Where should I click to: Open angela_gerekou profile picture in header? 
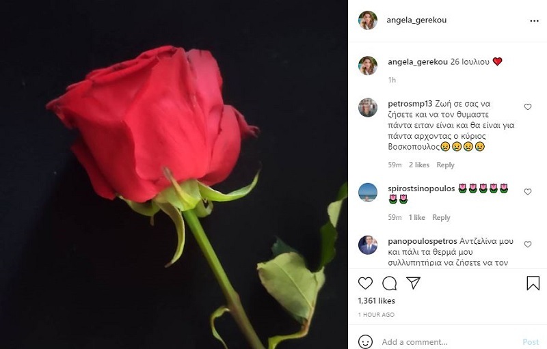tap(368, 20)
